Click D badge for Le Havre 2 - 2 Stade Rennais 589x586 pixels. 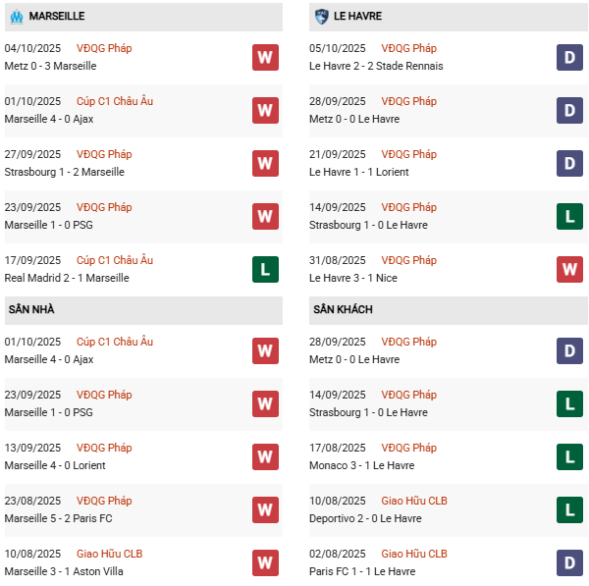click(570, 57)
